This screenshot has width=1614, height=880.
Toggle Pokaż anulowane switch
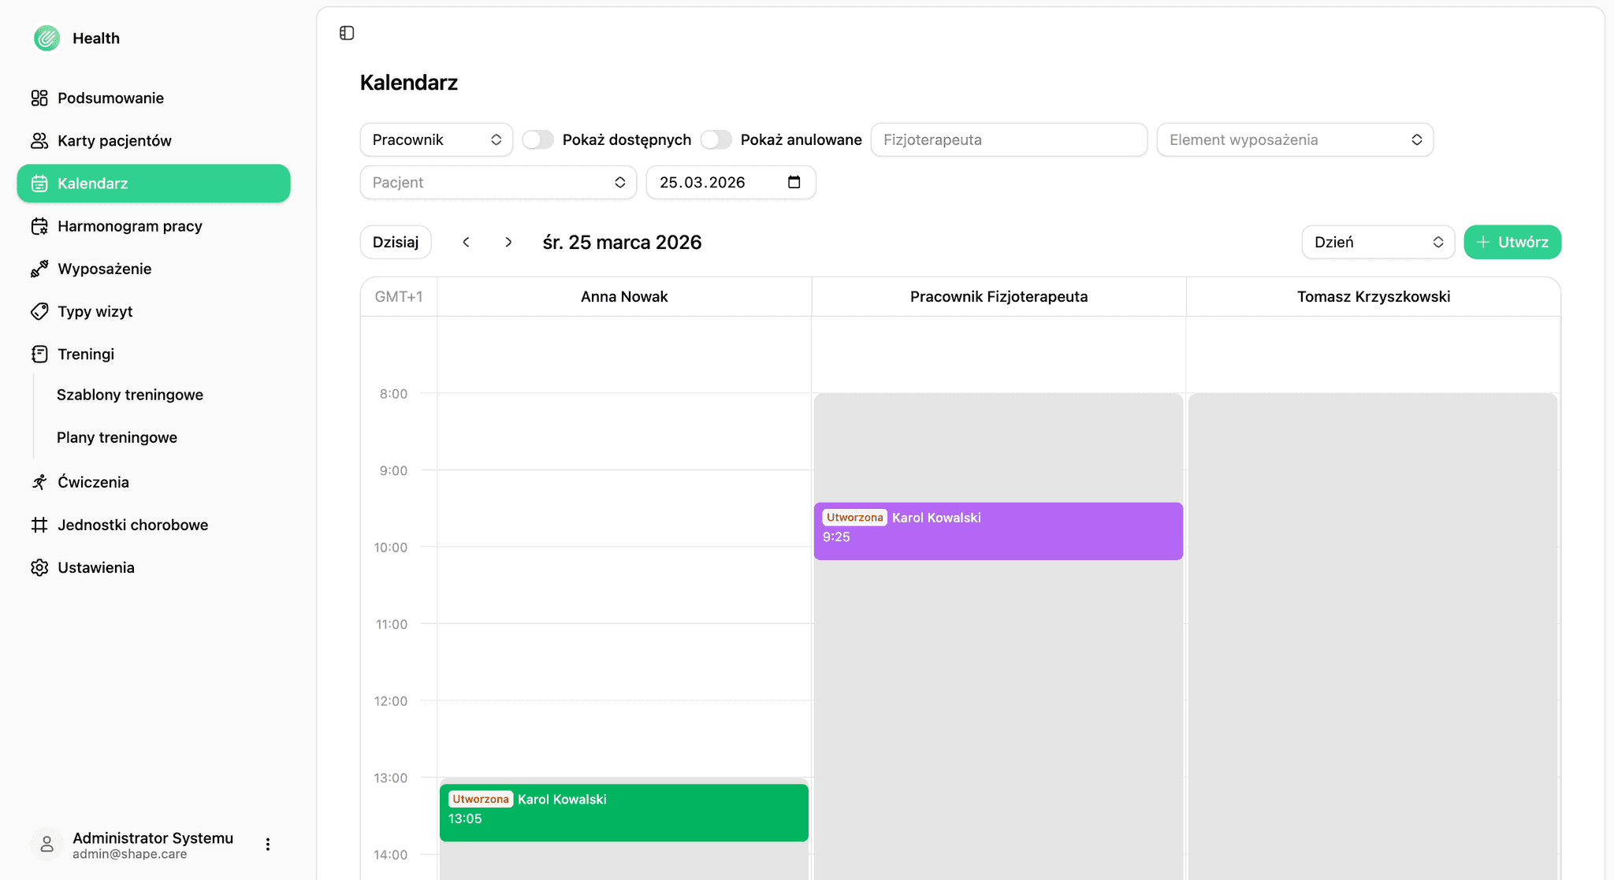716,139
